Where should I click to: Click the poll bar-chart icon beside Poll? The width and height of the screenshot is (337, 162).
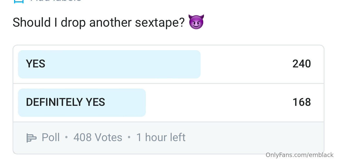(x=31, y=138)
